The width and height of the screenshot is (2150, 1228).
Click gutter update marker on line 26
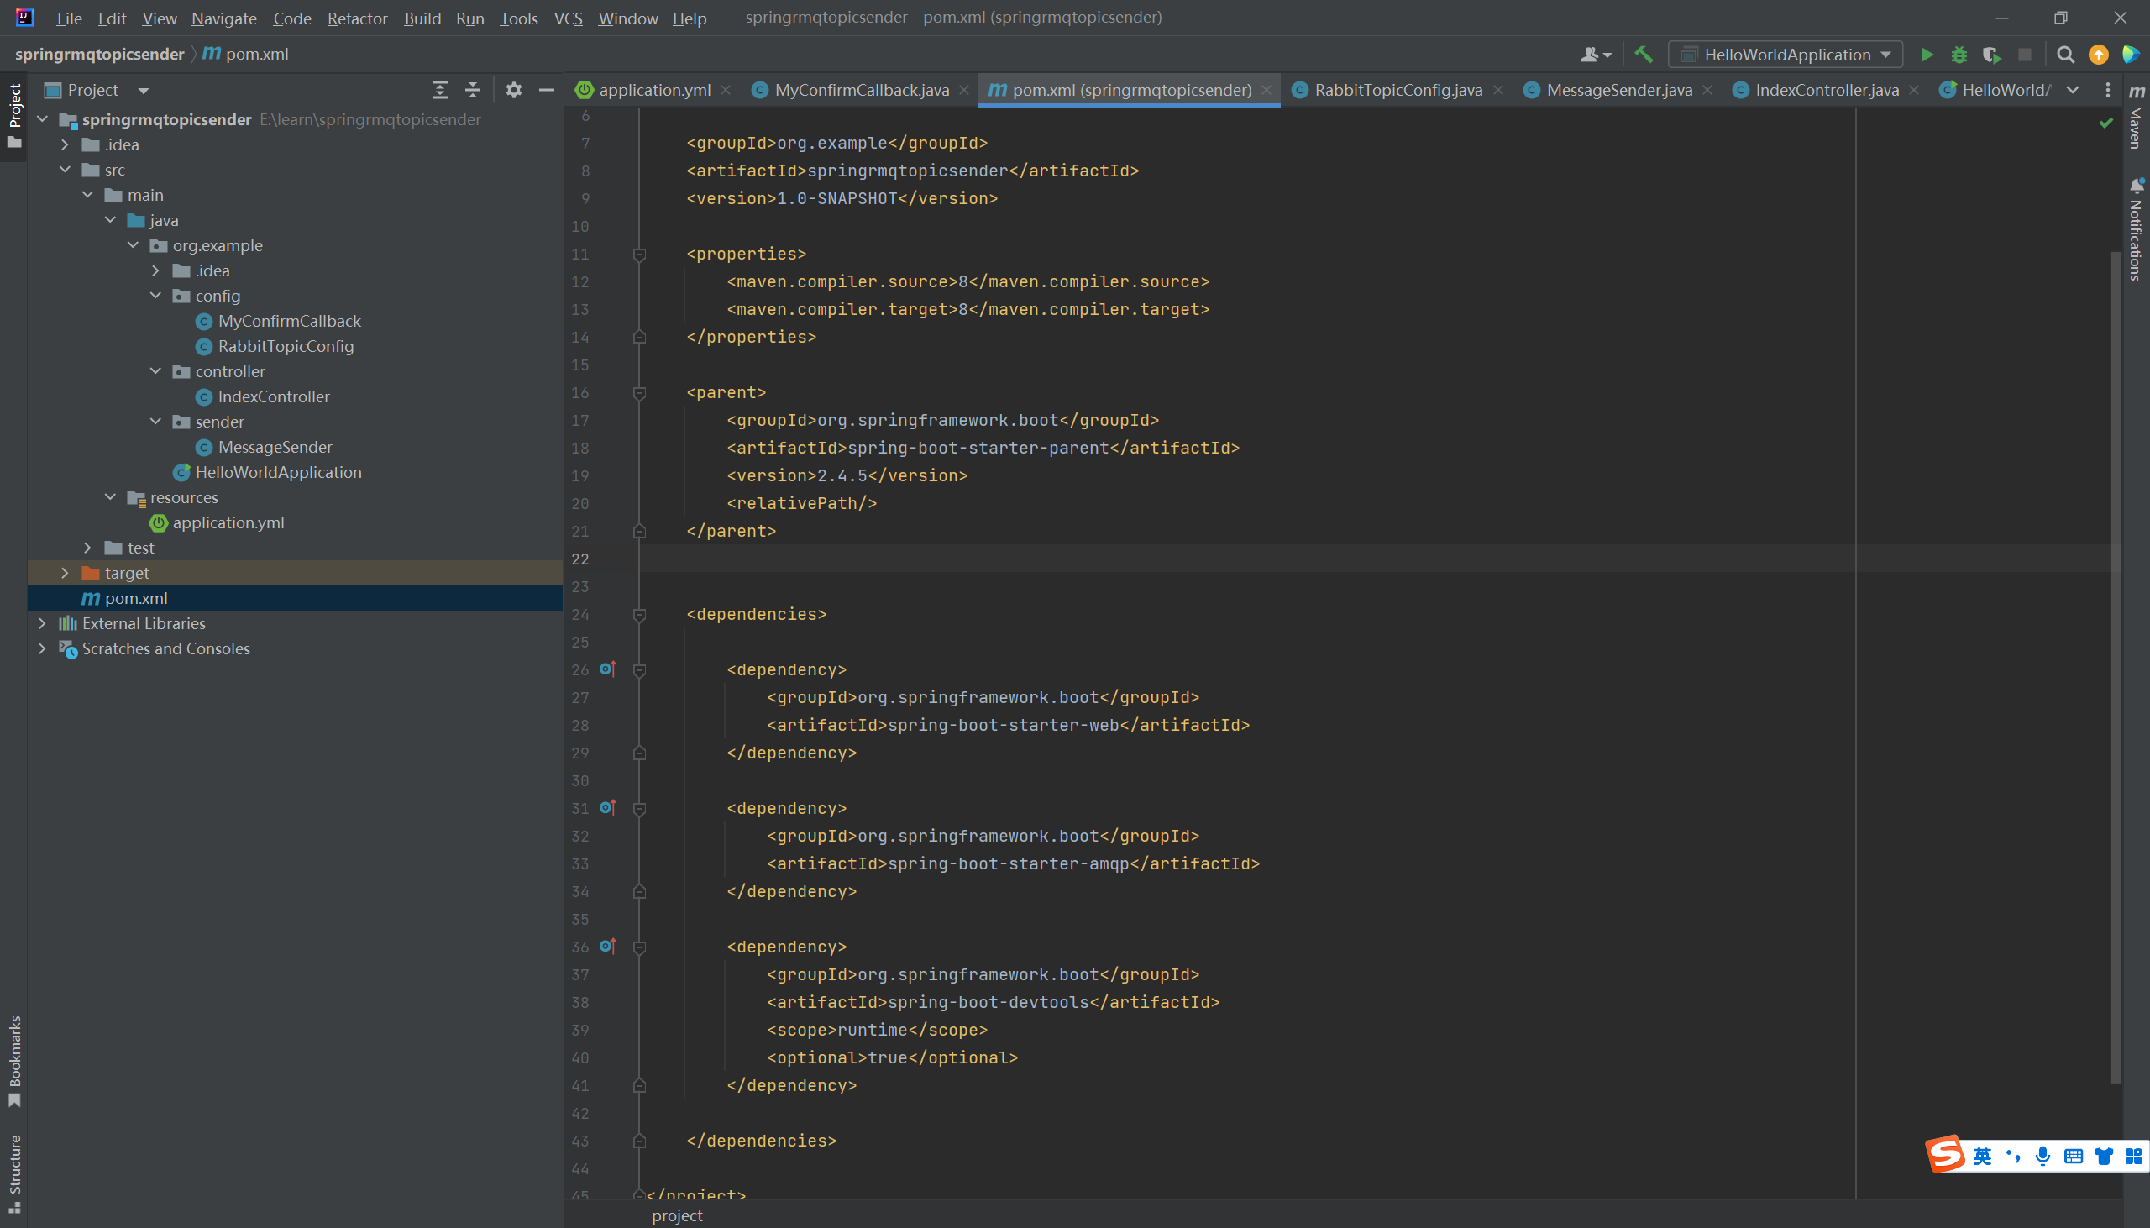[607, 669]
